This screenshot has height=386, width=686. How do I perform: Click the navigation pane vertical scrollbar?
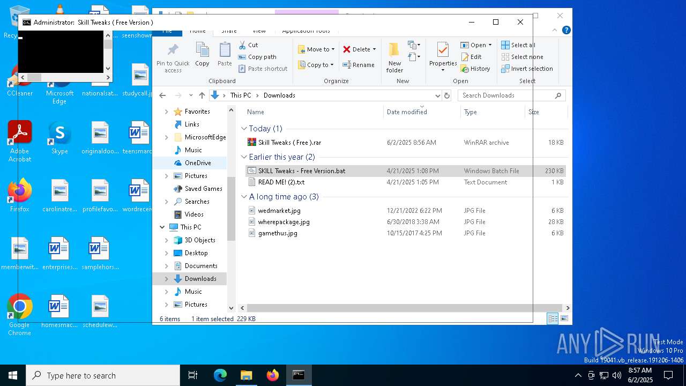232,209
